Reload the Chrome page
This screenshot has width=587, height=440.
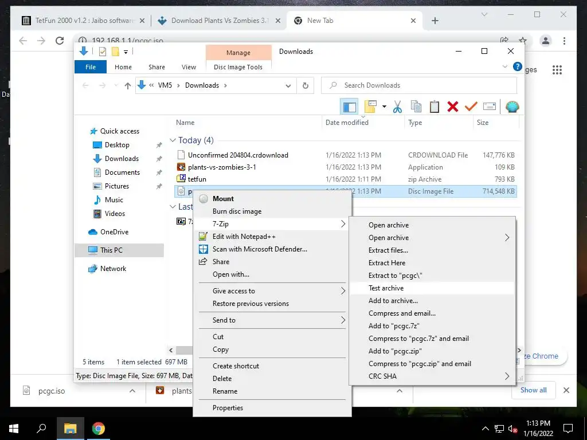pos(60,41)
